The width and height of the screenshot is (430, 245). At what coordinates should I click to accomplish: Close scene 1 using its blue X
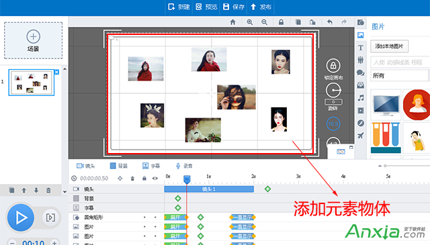pyautogui.click(x=56, y=72)
